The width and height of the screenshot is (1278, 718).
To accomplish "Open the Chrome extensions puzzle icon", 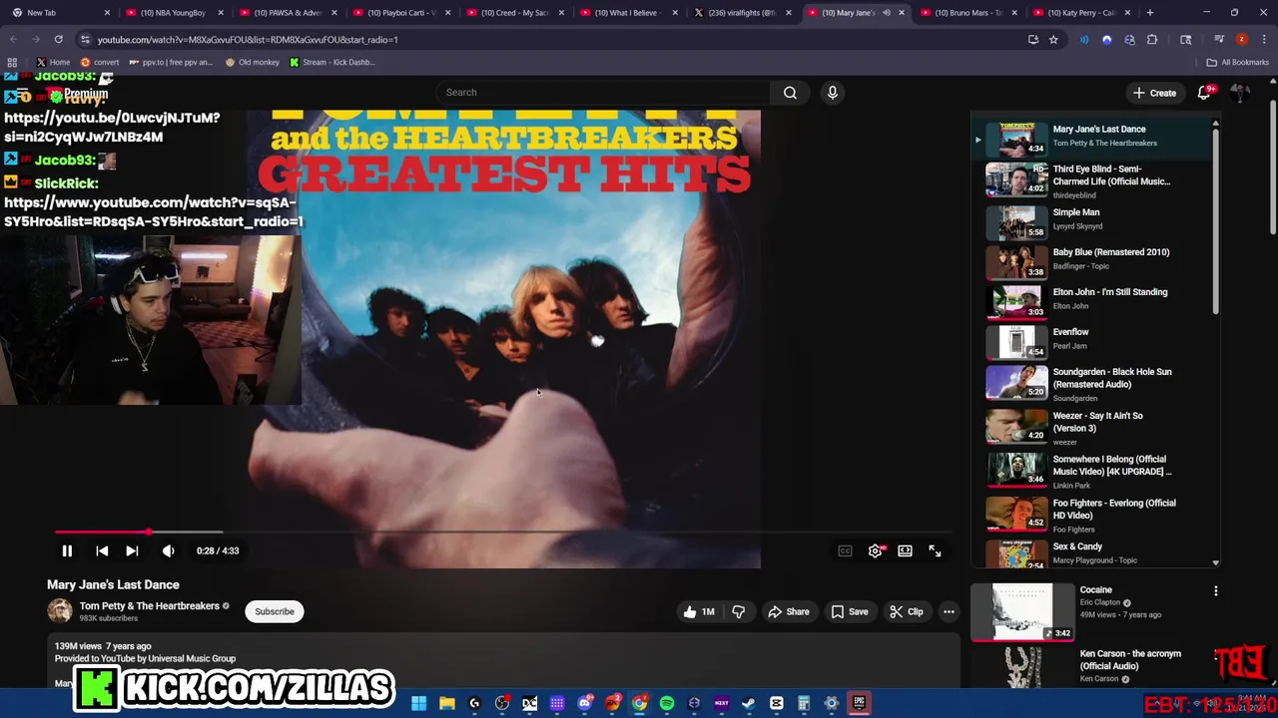I will [1152, 39].
